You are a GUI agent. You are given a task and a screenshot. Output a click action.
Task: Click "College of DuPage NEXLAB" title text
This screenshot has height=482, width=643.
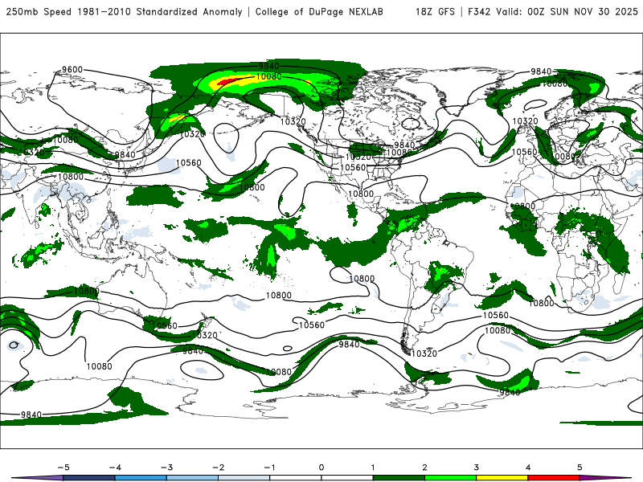tap(319, 12)
